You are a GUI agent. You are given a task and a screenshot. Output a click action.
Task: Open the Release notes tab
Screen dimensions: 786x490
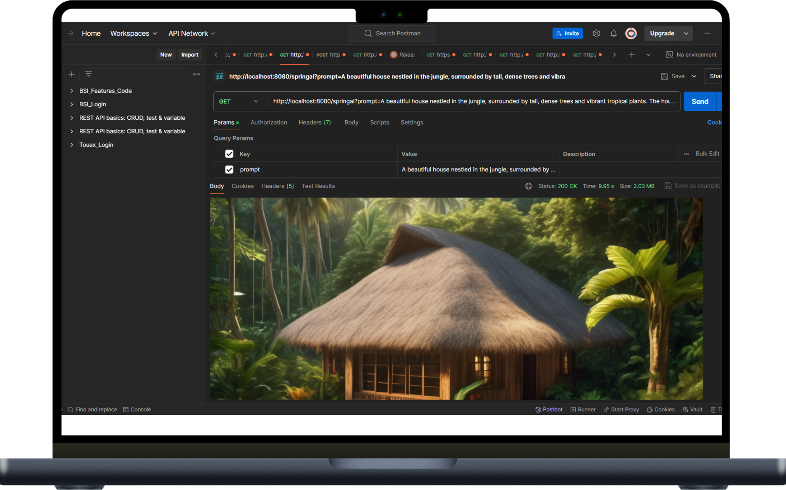[403, 55]
